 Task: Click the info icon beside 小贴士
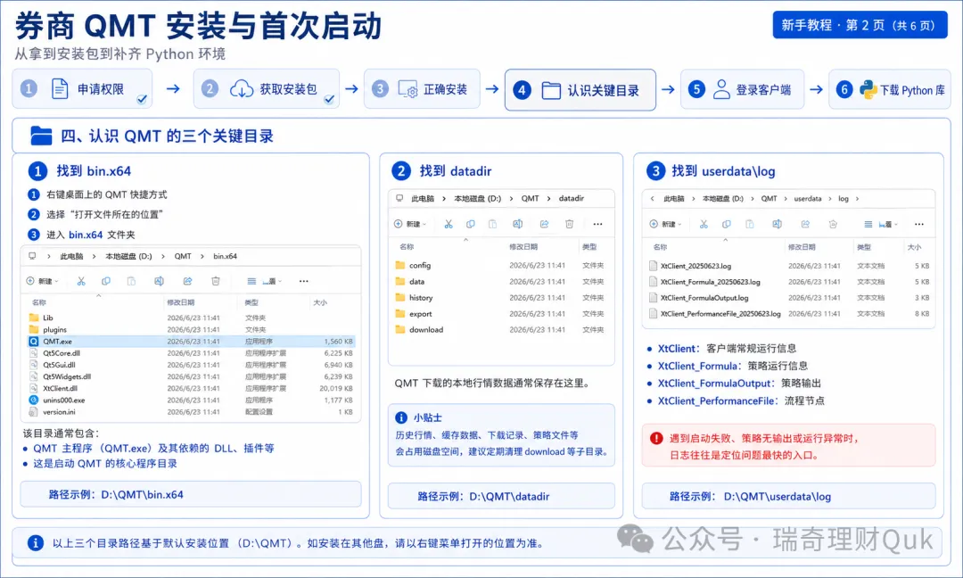[401, 417]
